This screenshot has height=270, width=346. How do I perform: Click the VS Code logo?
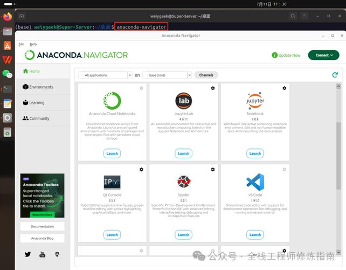(255, 182)
